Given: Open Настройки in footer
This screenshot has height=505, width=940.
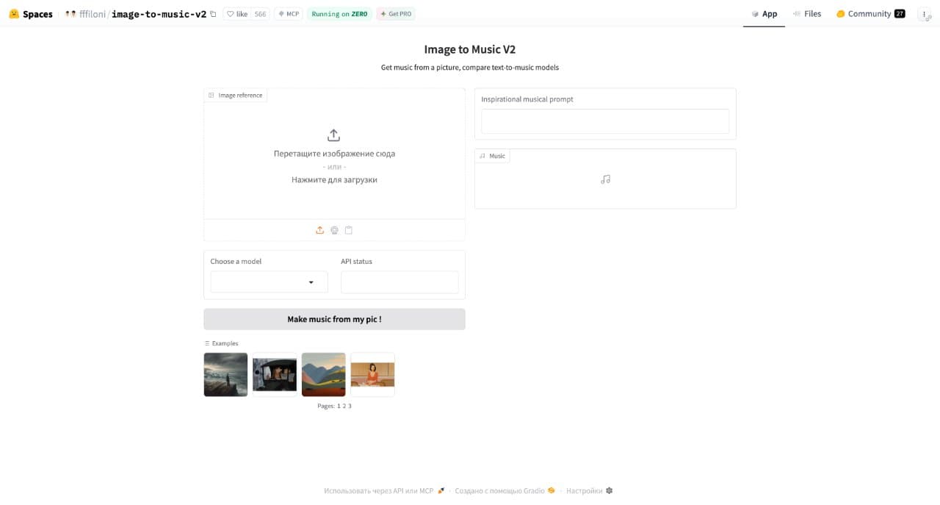Looking at the screenshot, I should click(589, 491).
